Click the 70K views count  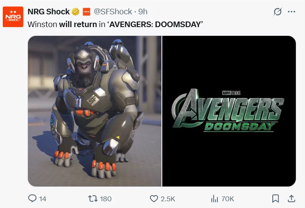coord(228,199)
